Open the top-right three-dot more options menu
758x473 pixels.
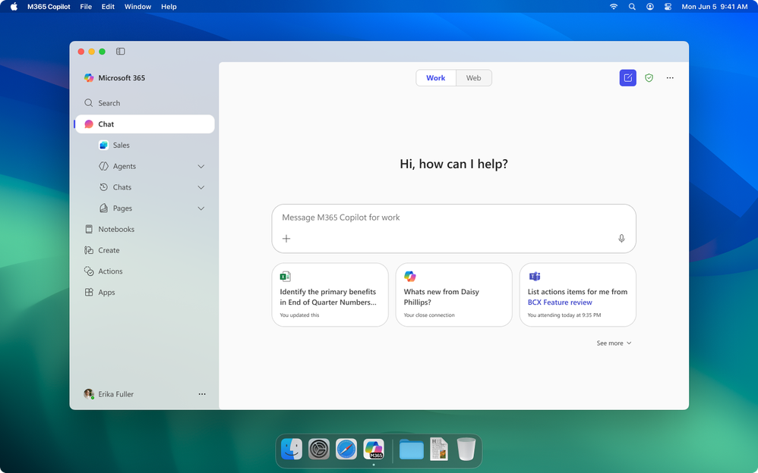click(670, 78)
